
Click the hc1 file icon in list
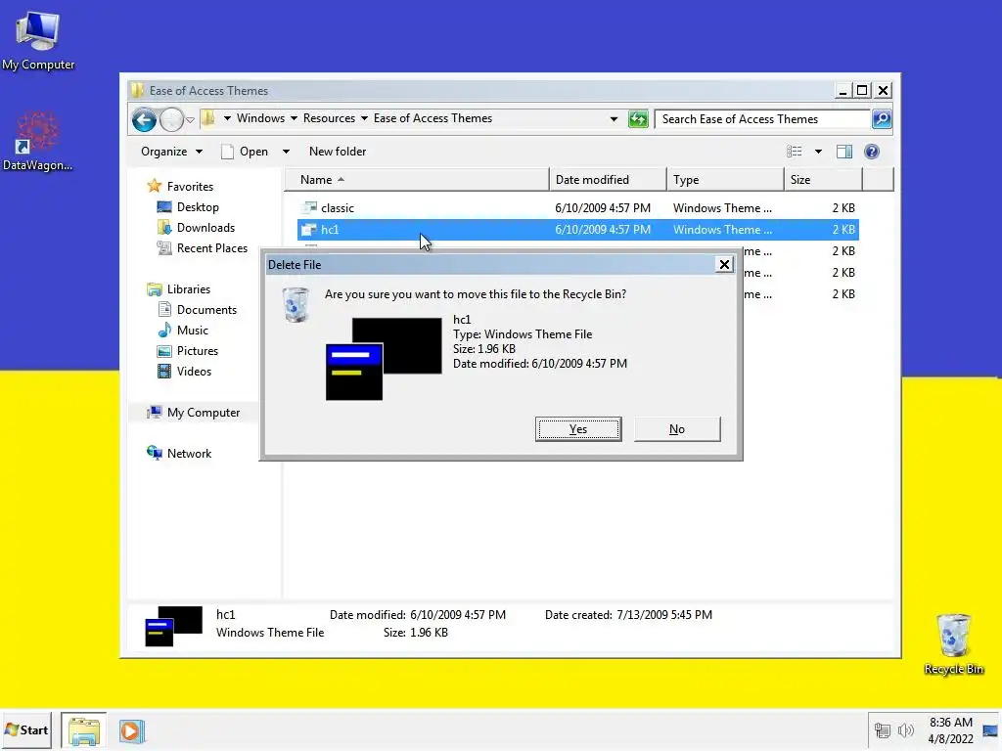(x=309, y=229)
